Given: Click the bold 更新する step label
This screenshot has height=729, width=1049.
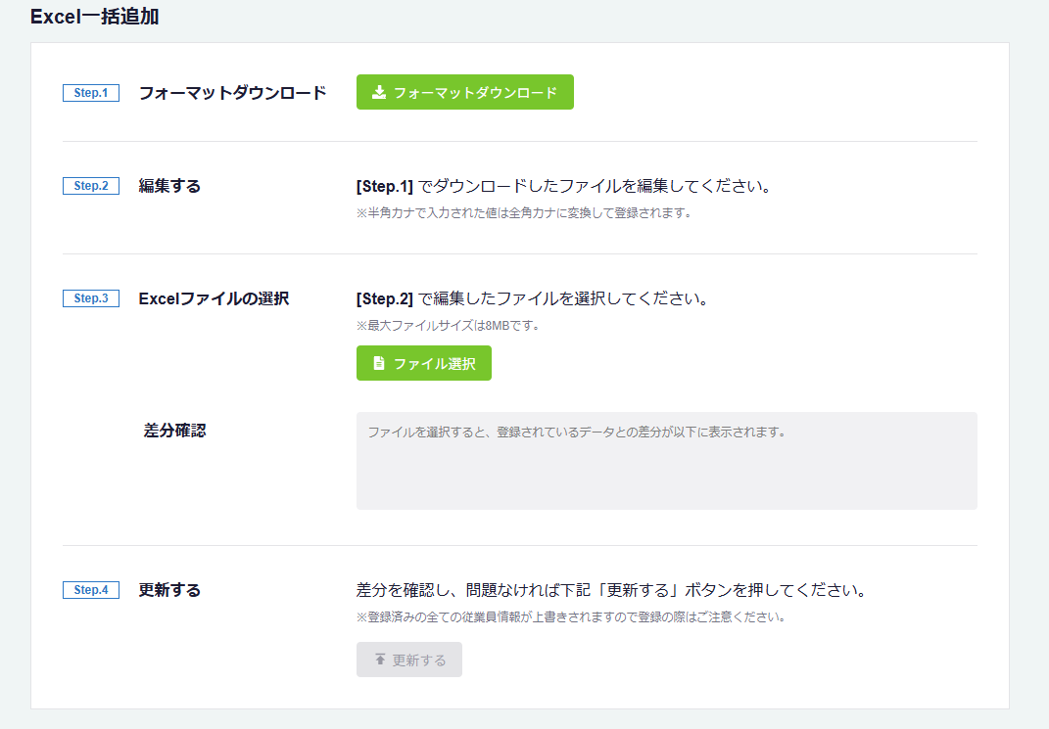Looking at the screenshot, I should point(169,590).
